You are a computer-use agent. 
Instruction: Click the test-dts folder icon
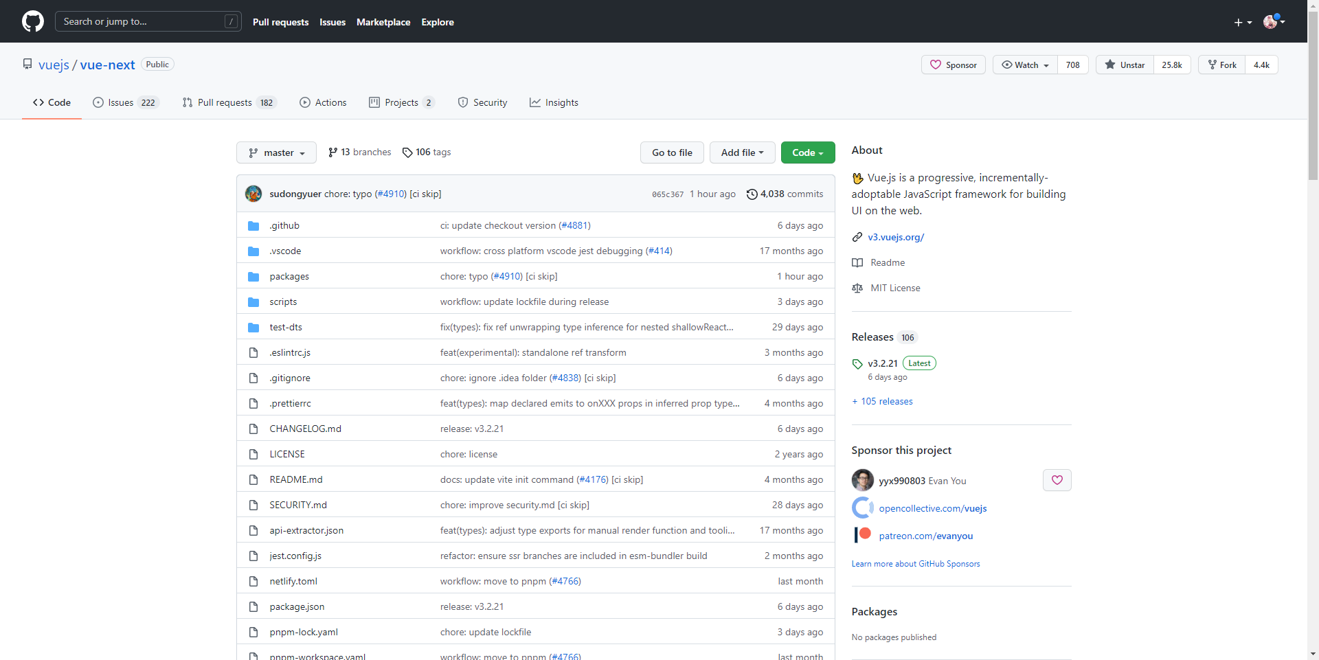[x=253, y=327]
